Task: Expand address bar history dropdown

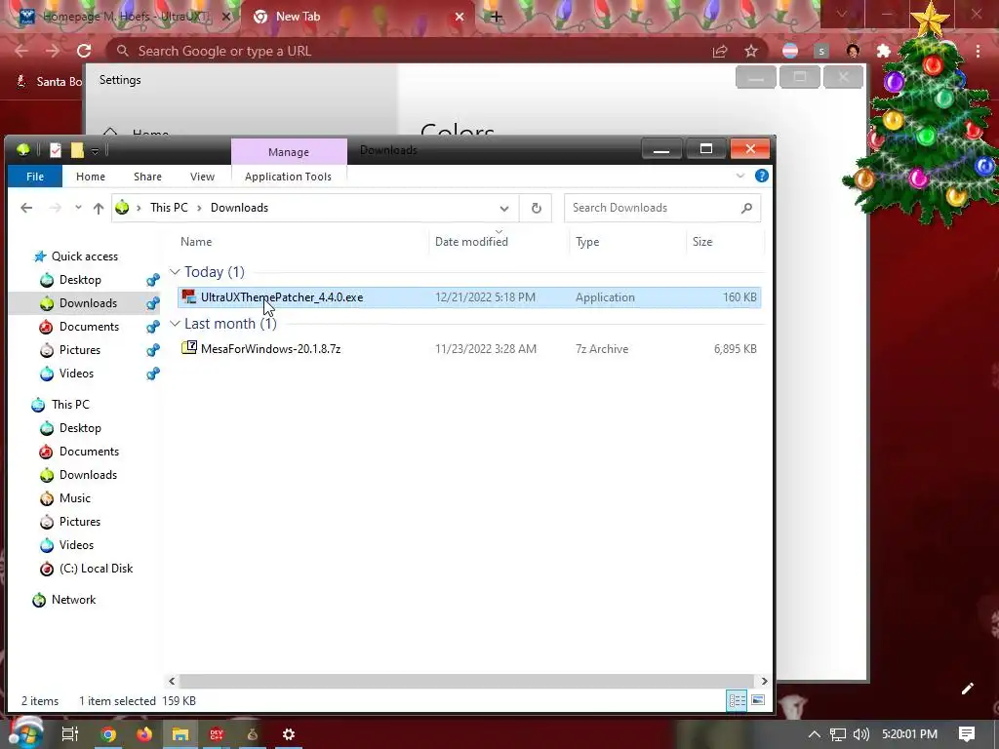Action: coord(504,209)
